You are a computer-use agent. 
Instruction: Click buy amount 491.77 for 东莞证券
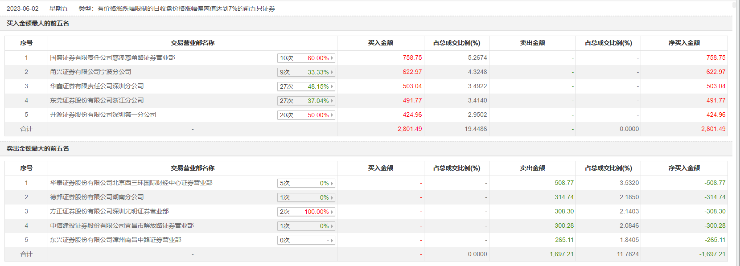pos(412,100)
